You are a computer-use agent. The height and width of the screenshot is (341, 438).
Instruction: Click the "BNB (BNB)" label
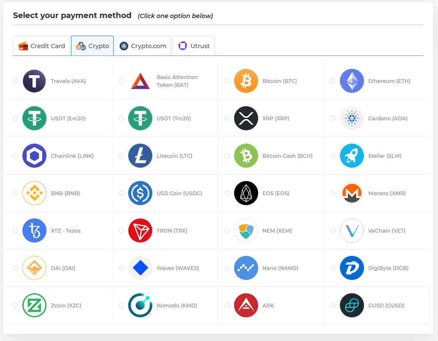click(65, 193)
